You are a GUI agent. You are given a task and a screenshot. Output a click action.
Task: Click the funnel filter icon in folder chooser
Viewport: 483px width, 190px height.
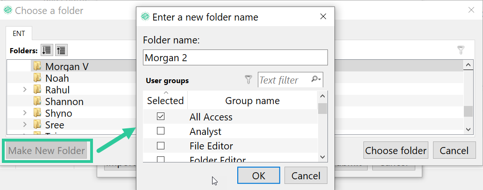pyautogui.click(x=461, y=50)
